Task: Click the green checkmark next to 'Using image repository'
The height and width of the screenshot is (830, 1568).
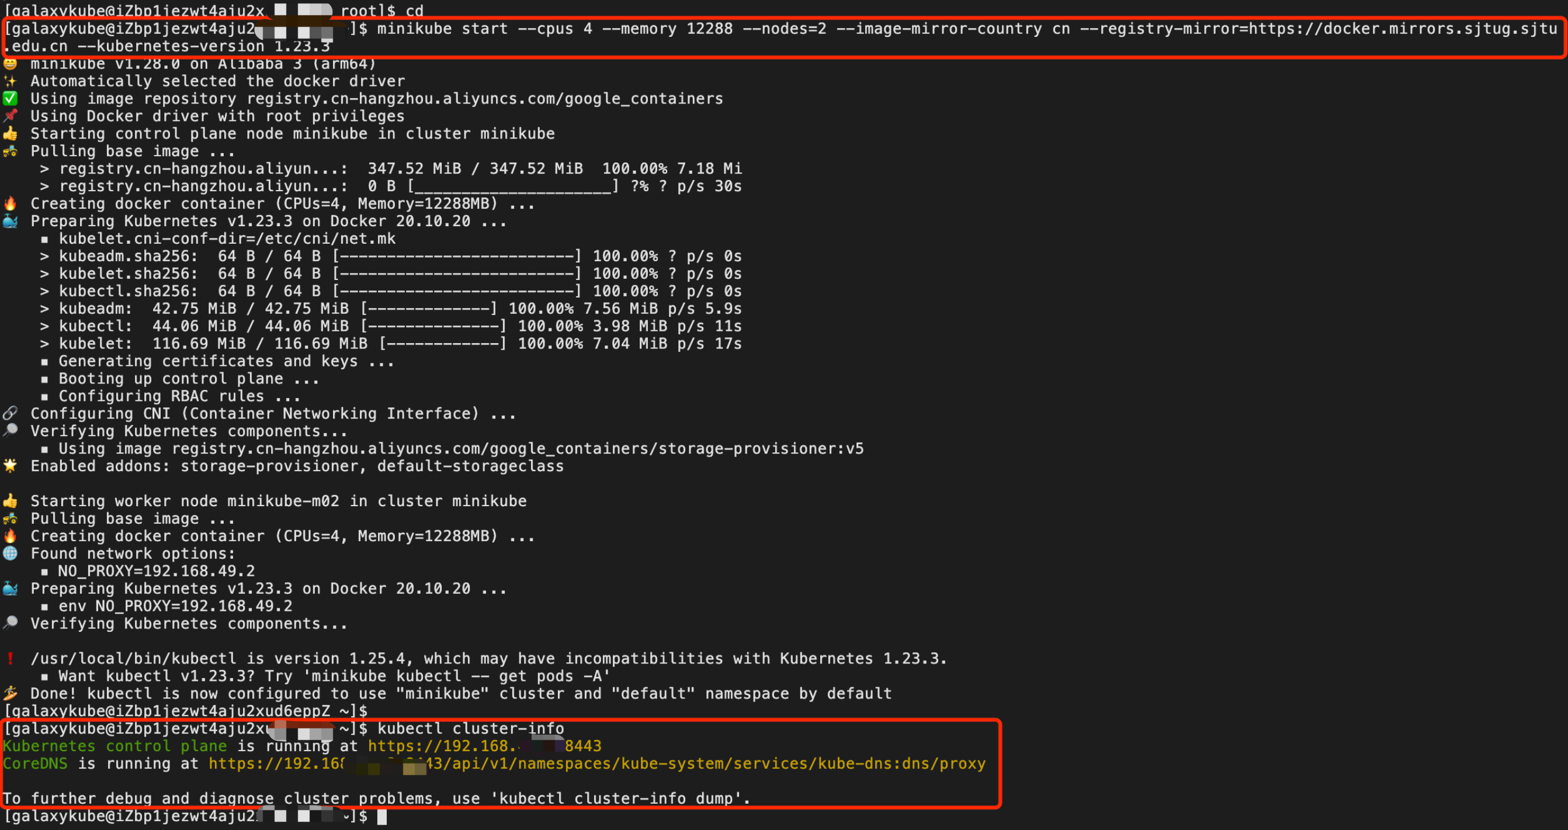Action: pyautogui.click(x=11, y=99)
